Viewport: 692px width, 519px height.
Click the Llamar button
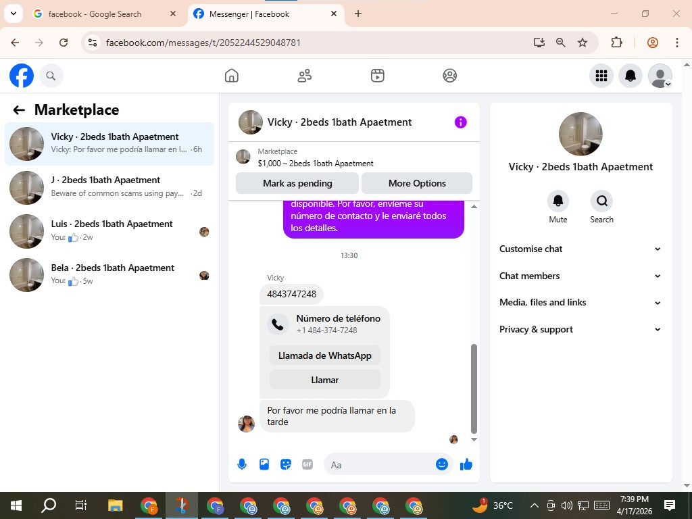coord(325,380)
